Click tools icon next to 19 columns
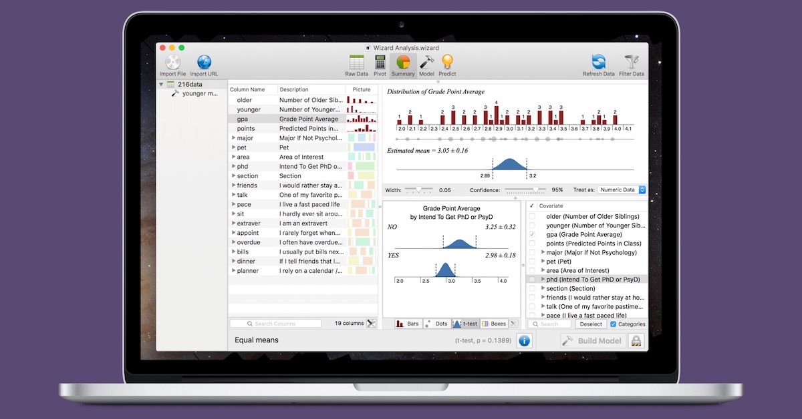This screenshot has height=419, width=802. pos(371,324)
